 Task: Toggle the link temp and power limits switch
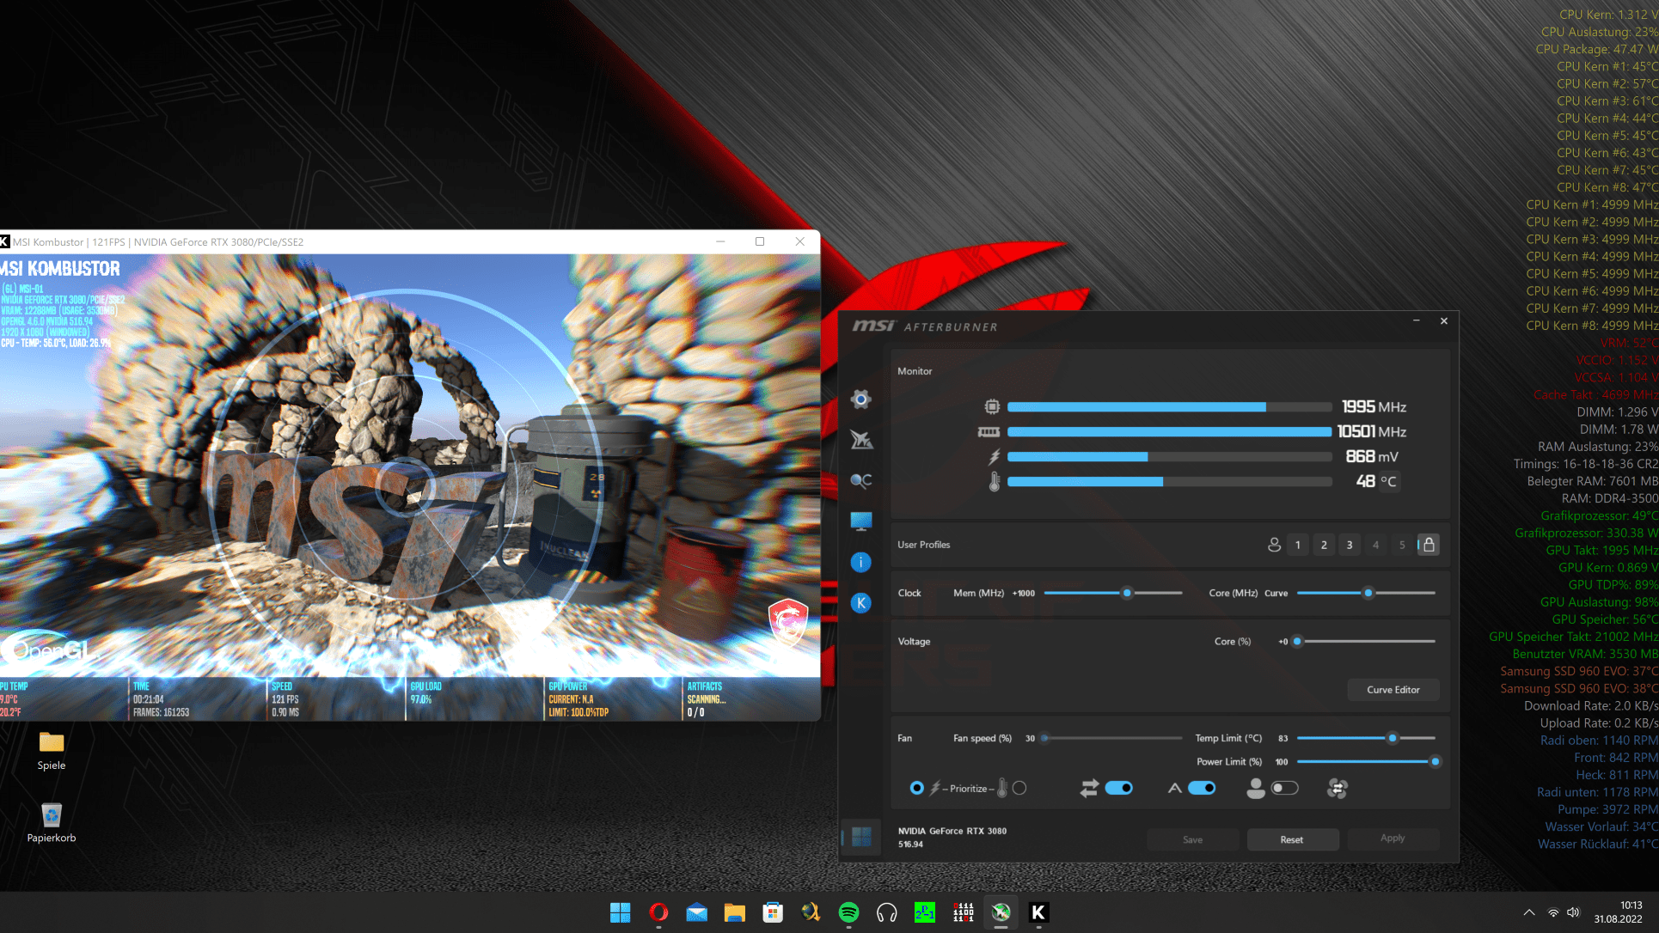click(1118, 788)
